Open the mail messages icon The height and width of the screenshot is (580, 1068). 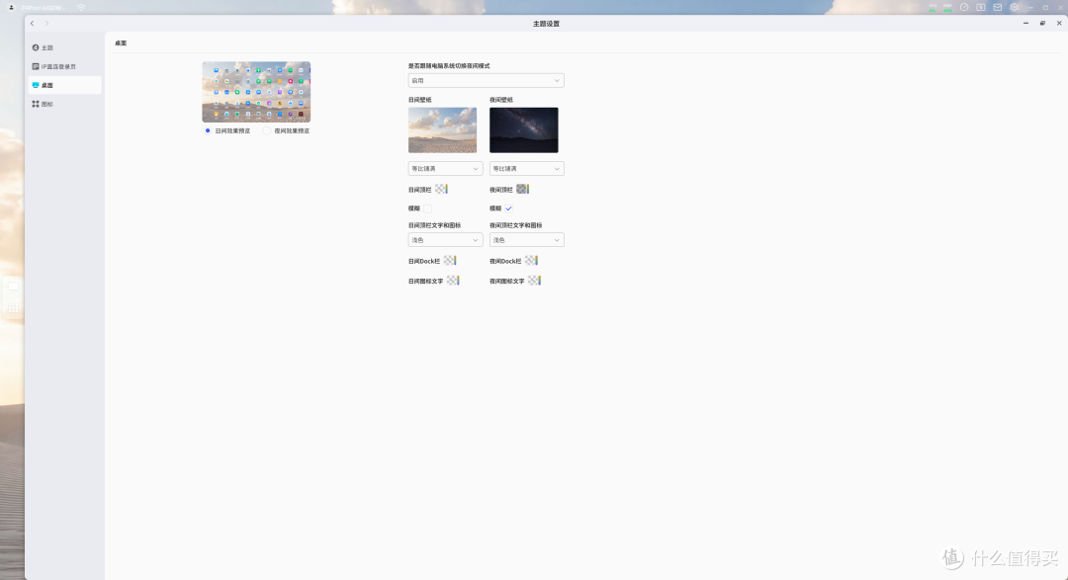click(x=997, y=8)
